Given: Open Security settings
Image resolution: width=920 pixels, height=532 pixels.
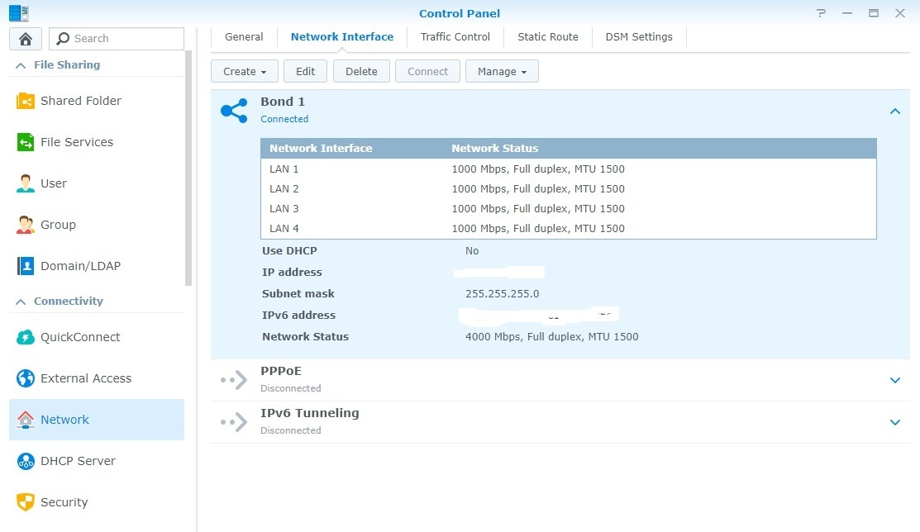Looking at the screenshot, I should (64, 502).
